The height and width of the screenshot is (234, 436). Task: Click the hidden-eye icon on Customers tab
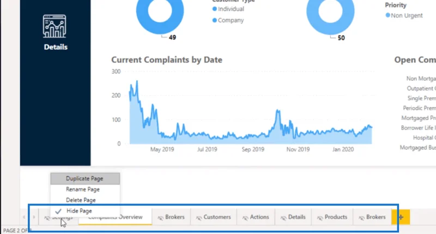pos(199,218)
